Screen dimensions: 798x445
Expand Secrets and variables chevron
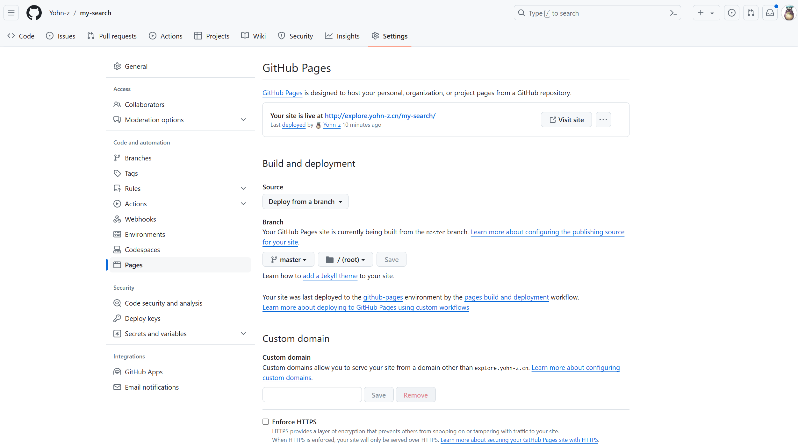243,334
